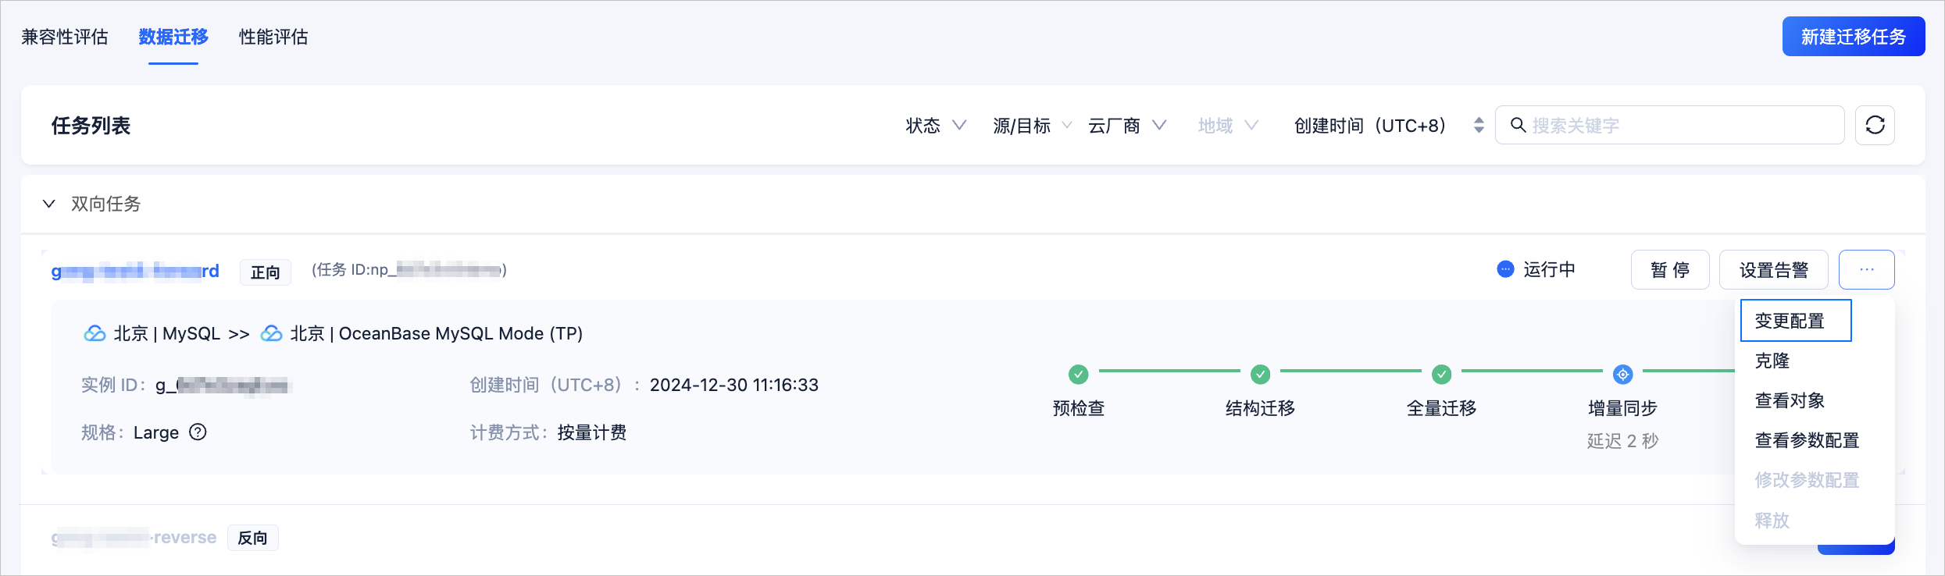
Task: Click the 全量迁移 completed step icon
Action: point(1441,375)
